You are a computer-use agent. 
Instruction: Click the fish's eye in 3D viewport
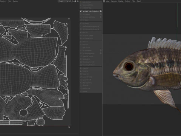pyautogui.click(x=129, y=66)
